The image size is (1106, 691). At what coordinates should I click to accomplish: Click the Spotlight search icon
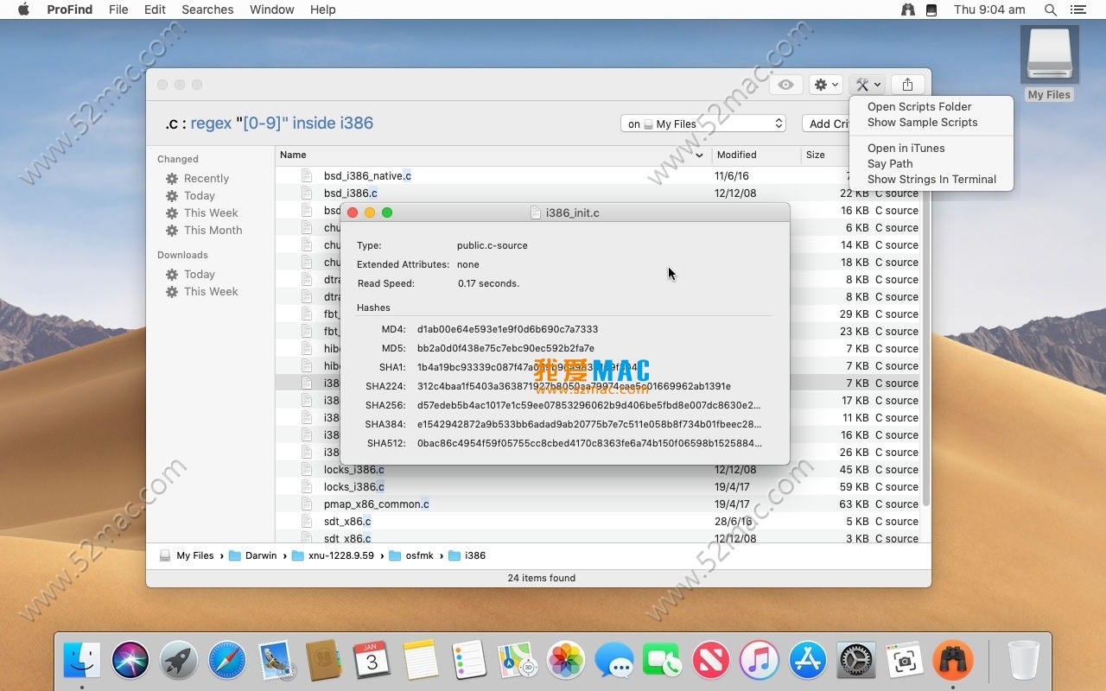tap(1050, 10)
